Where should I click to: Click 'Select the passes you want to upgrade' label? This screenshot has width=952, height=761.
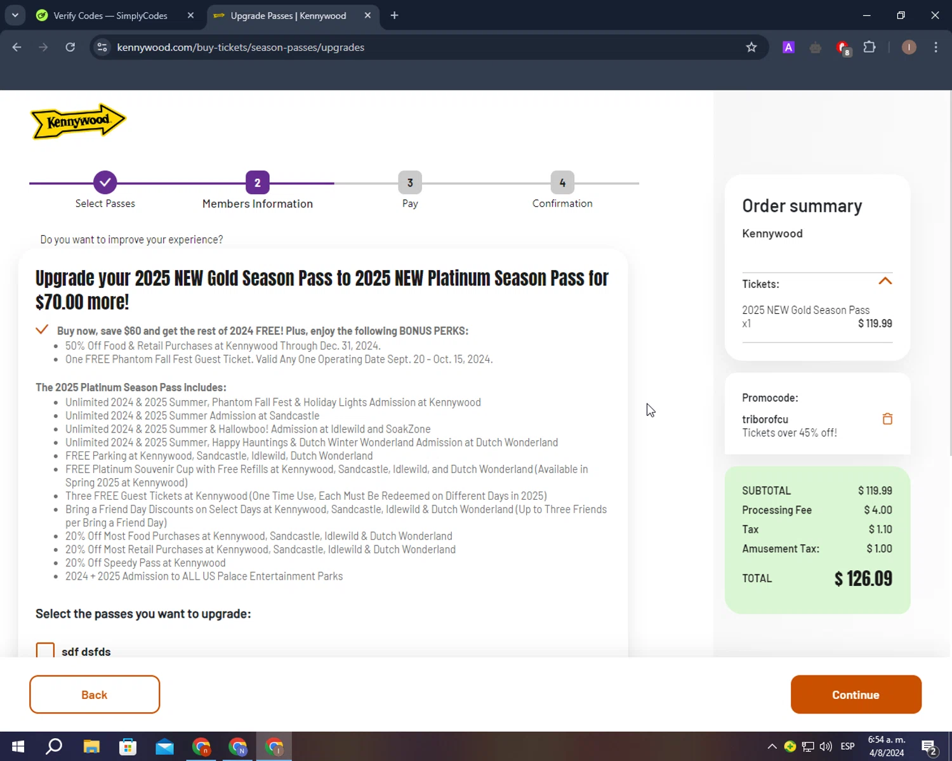point(143,614)
